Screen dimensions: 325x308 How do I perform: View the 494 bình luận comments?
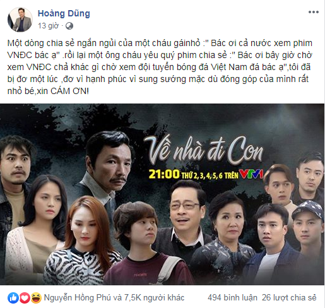[x=232, y=298]
